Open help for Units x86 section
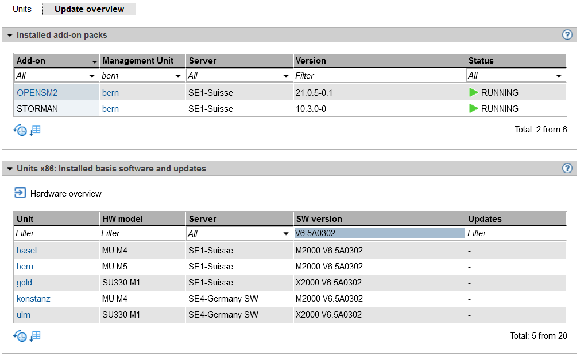The width and height of the screenshot is (580, 356). (567, 168)
